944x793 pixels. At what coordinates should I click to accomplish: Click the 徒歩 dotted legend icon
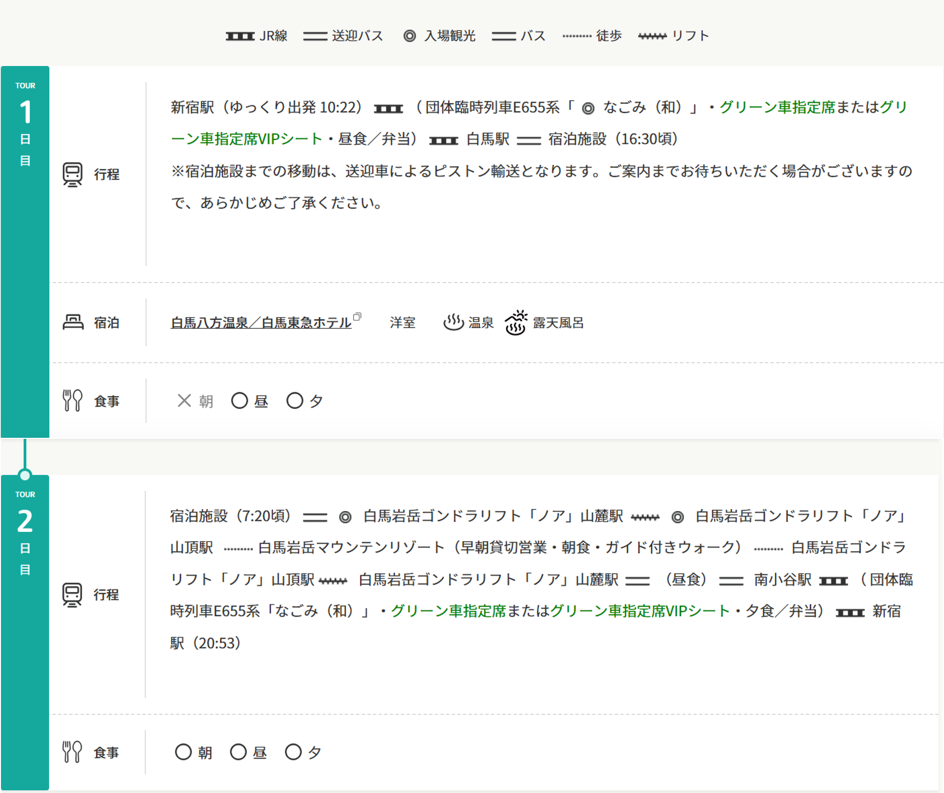coord(577,36)
